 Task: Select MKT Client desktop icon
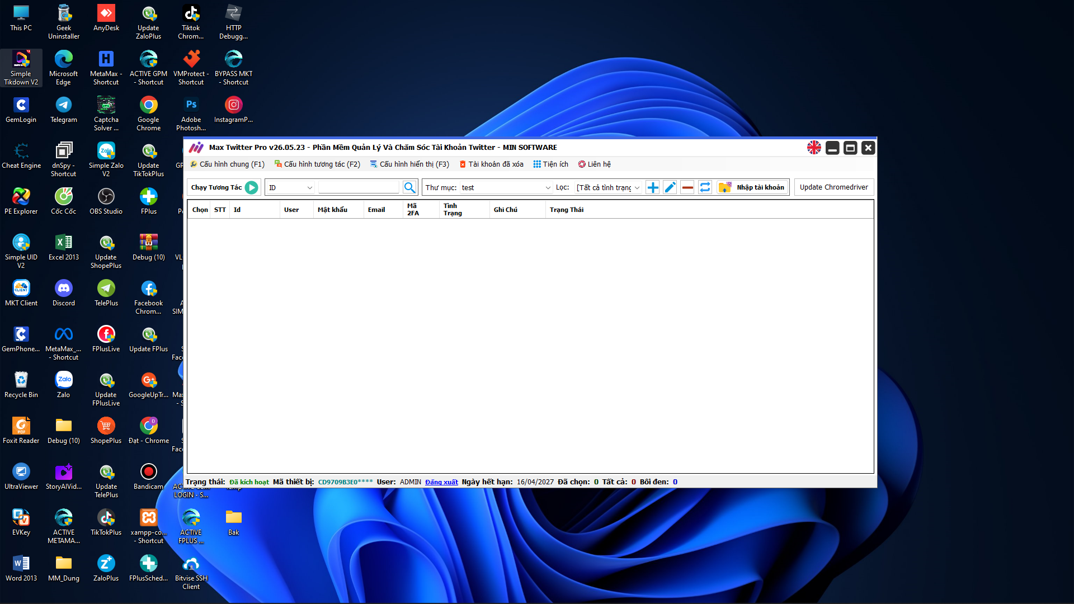21,293
